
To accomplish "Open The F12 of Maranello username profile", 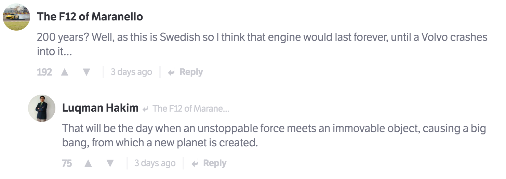I will [90, 16].
